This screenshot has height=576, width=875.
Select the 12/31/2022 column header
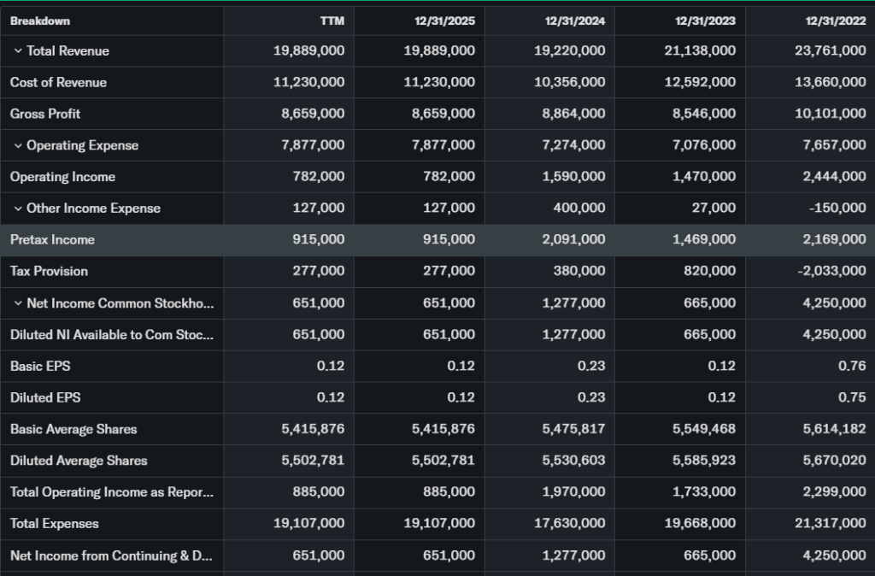pos(836,21)
